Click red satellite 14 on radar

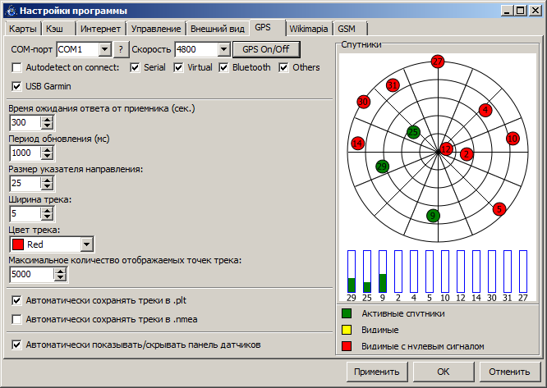click(357, 144)
